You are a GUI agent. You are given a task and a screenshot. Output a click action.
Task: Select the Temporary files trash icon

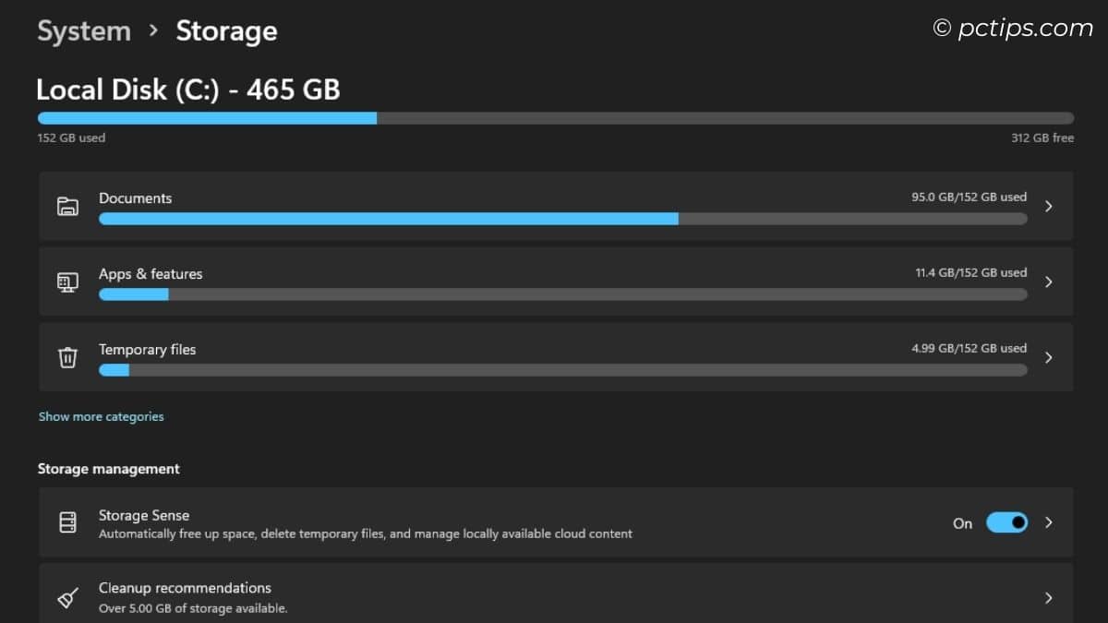[x=67, y=357]
